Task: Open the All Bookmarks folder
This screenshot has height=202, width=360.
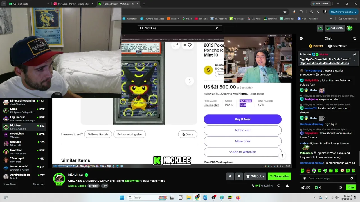Action: coord(348,19)
